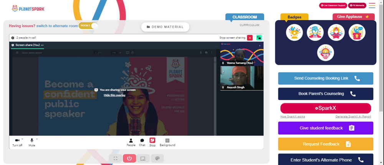Click the red power button
The height and width of the screenshot is (165, 384).
pyautogui.click(x=129, y=158)
